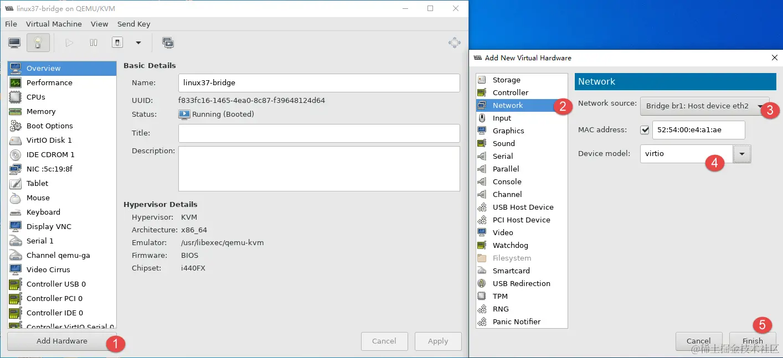This screenshot has height=358, width=783.
Task: Select Storage in the hardware type list
Action: [x=506, y=80]
